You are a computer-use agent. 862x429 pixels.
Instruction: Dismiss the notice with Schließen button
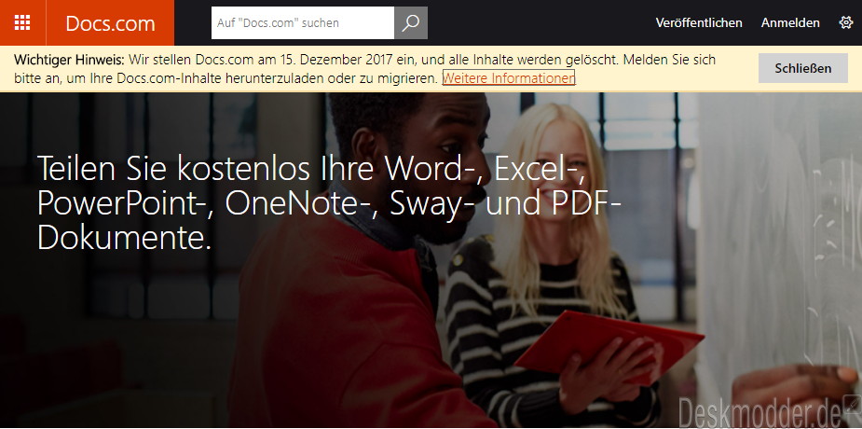point(803,68)
